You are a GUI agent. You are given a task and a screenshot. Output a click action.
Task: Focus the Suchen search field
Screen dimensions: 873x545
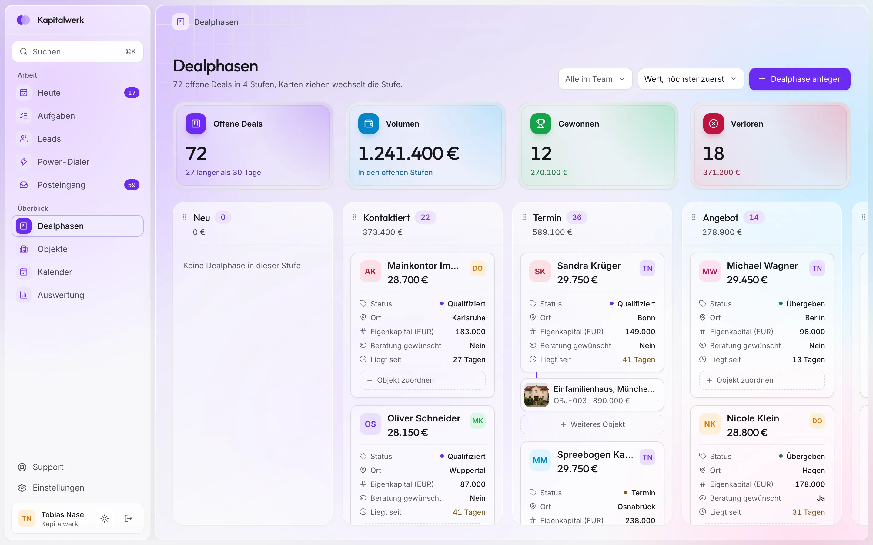click(x=78, y=51)
